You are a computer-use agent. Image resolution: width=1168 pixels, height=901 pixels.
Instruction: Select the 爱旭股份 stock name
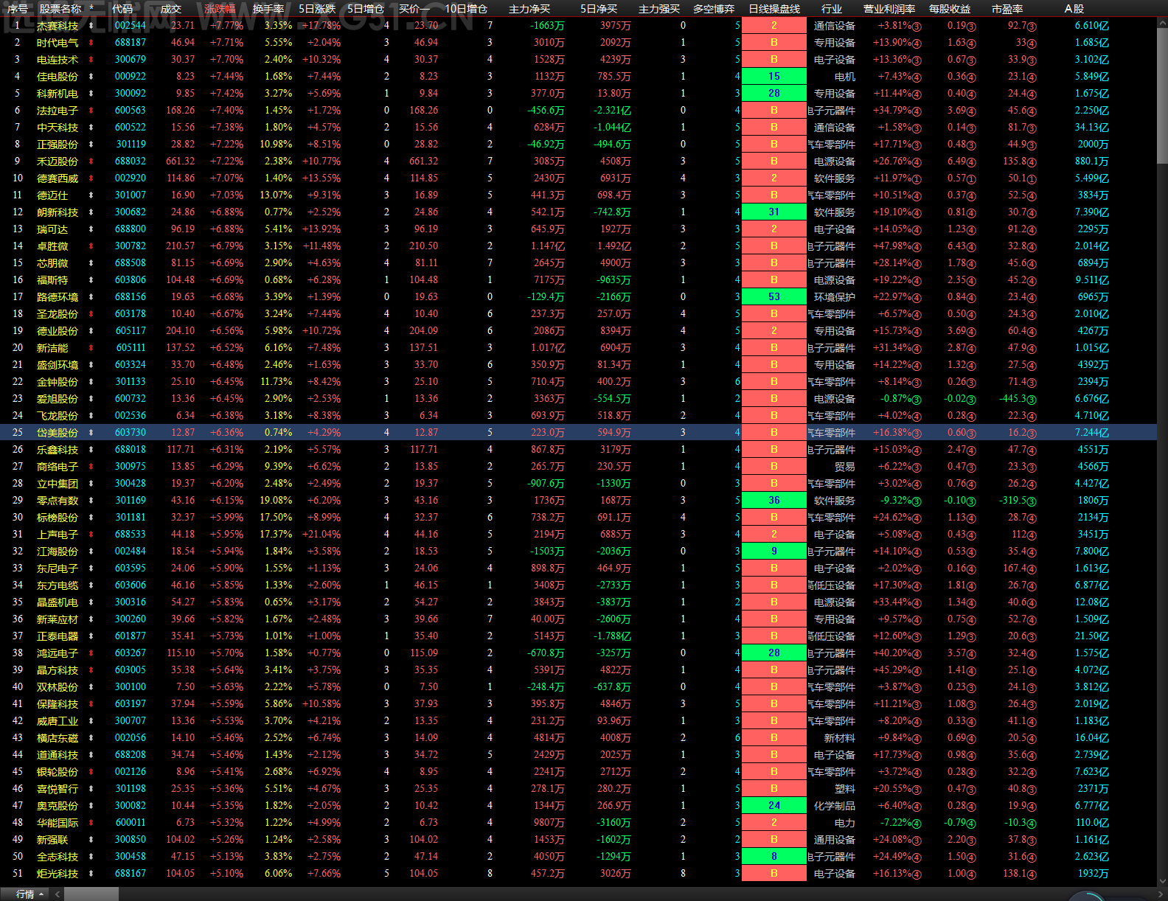click(x=58, y=399)
